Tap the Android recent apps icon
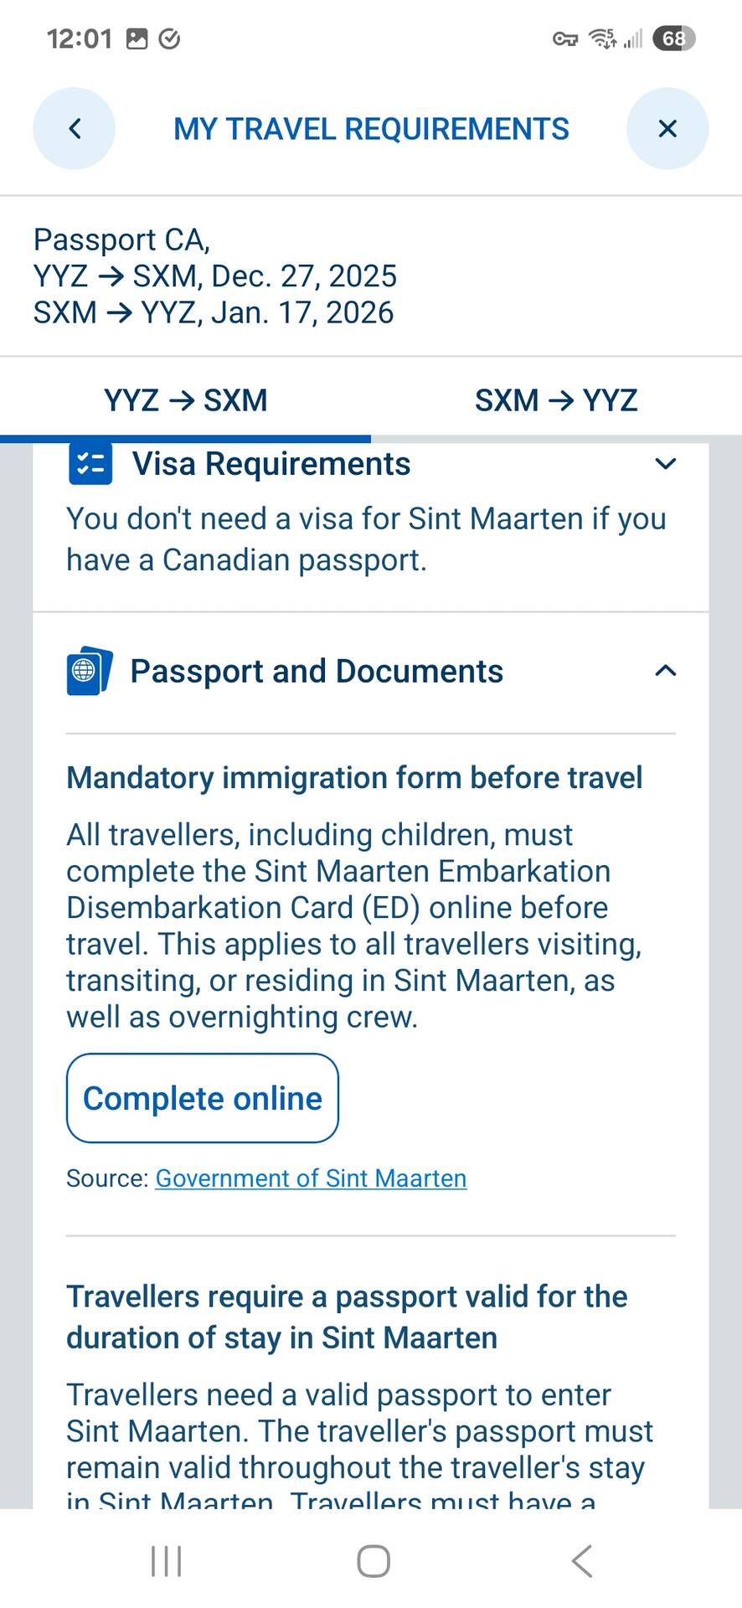 [x=166, y=1561]
